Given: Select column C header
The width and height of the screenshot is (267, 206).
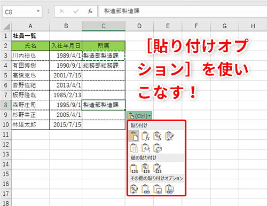Looking at the screenshot, I should pos(104,26).
